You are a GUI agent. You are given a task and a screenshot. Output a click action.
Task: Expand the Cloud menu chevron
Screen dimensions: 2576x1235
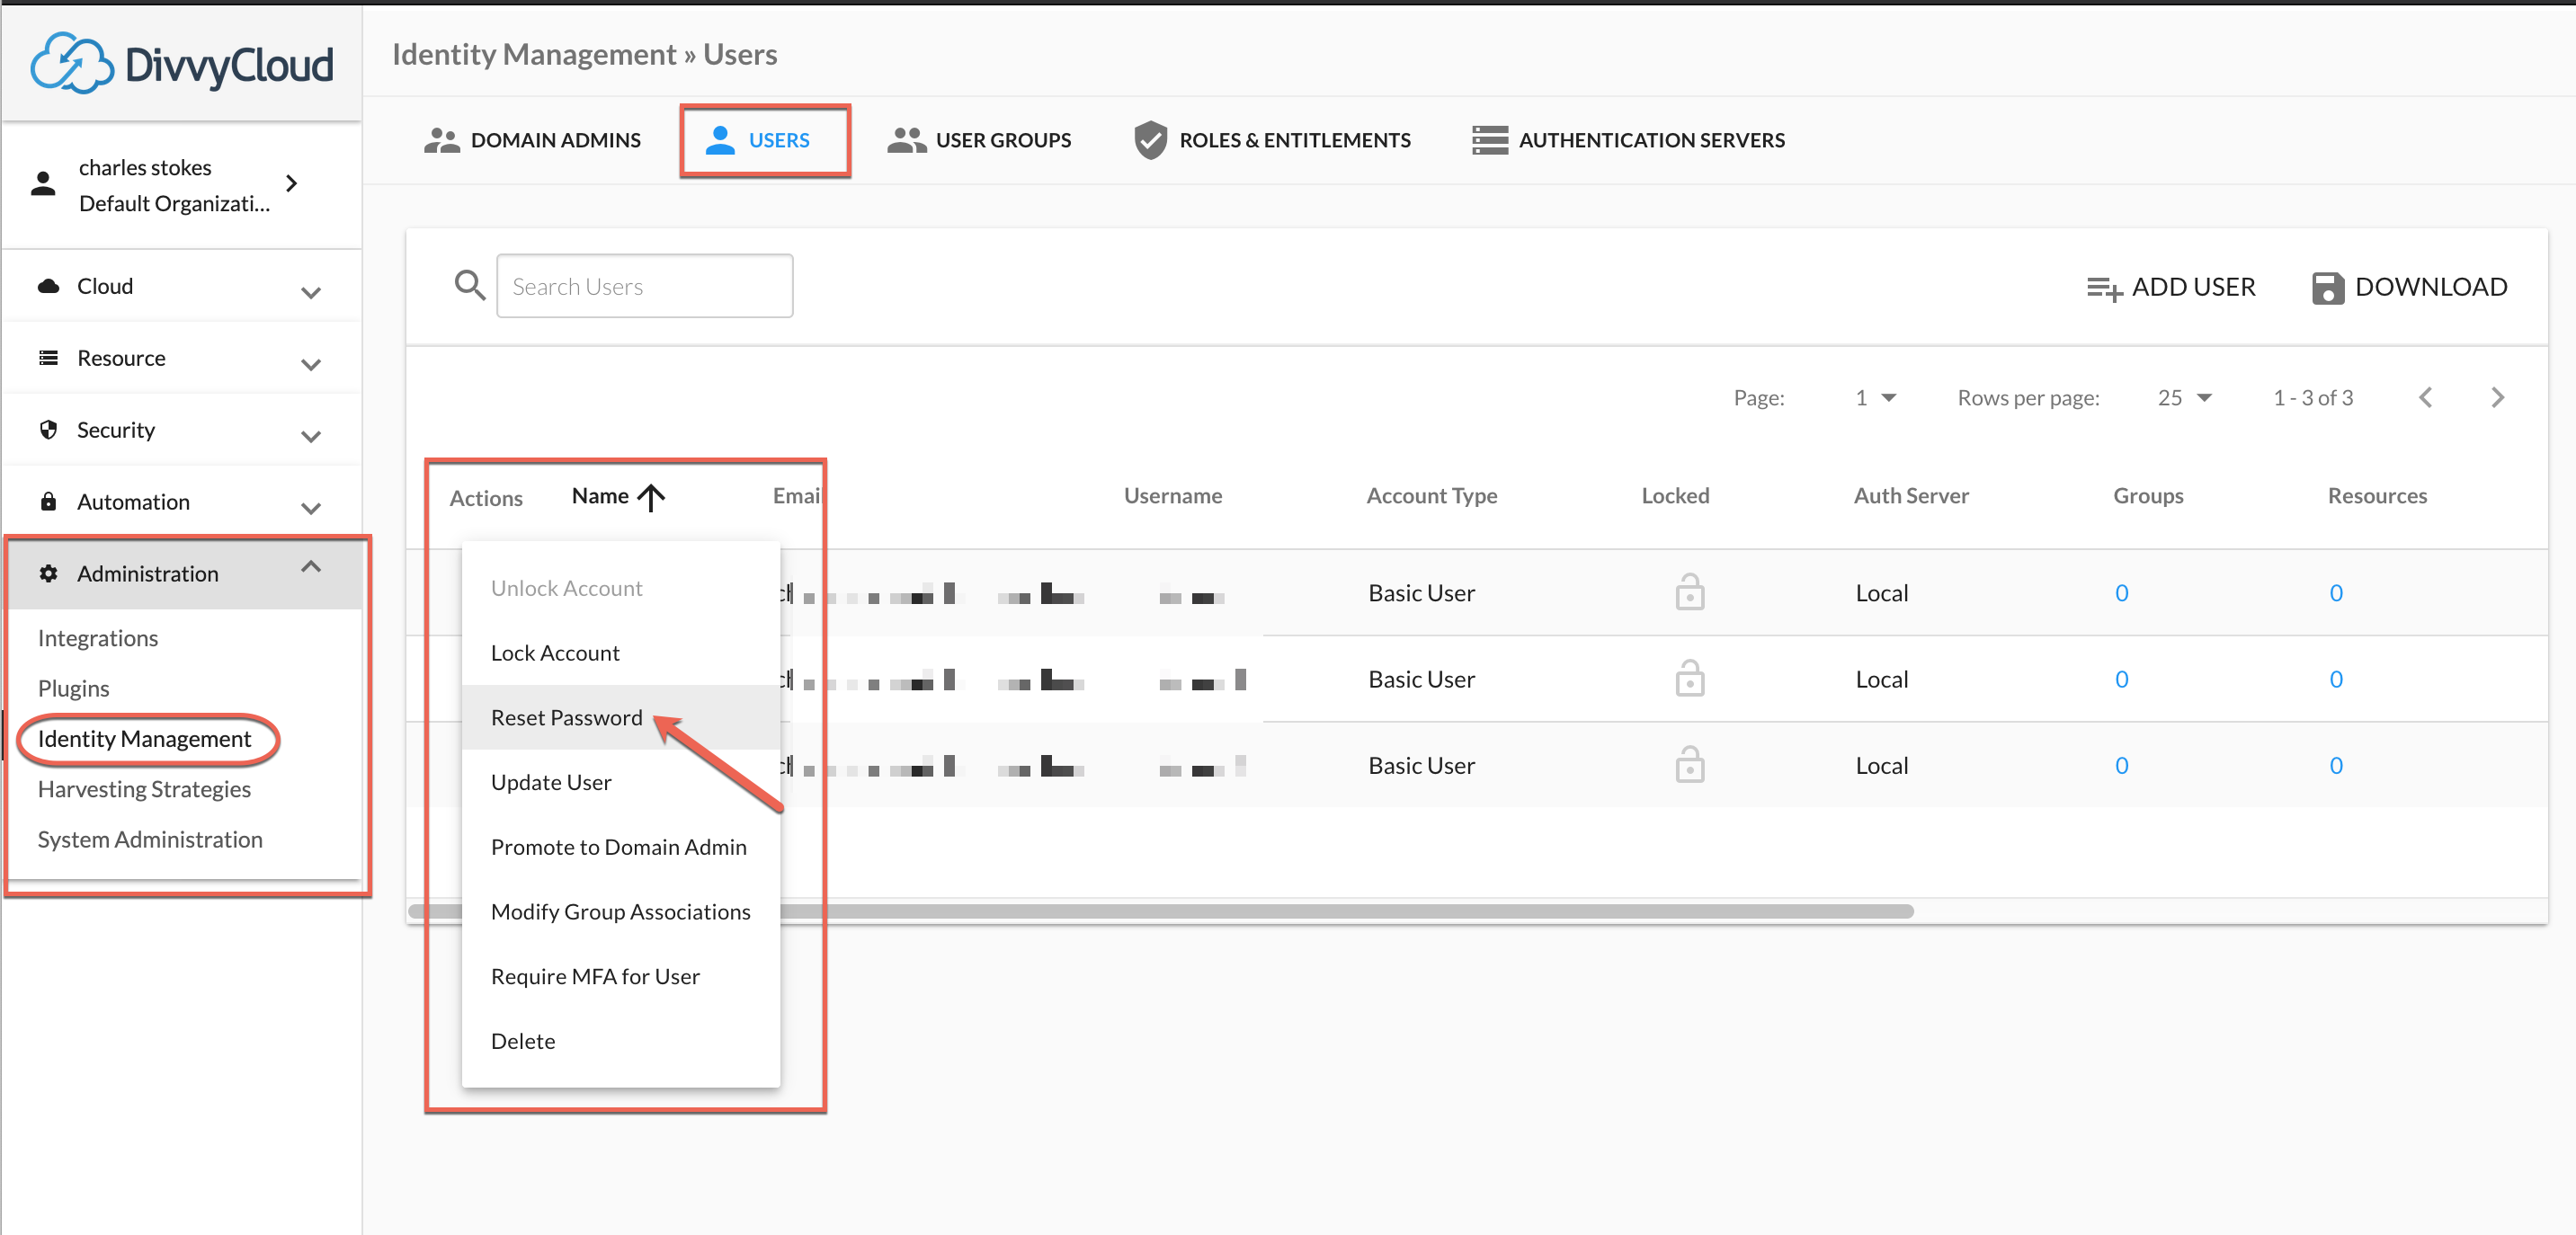click(x=311, y=292)
